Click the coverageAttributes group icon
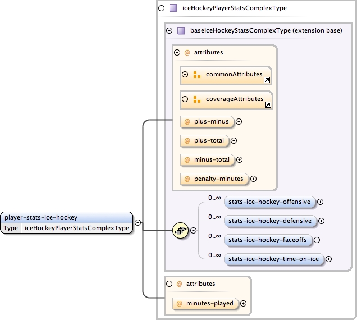This screenshot has height=320, width=357. coord(196,99)
